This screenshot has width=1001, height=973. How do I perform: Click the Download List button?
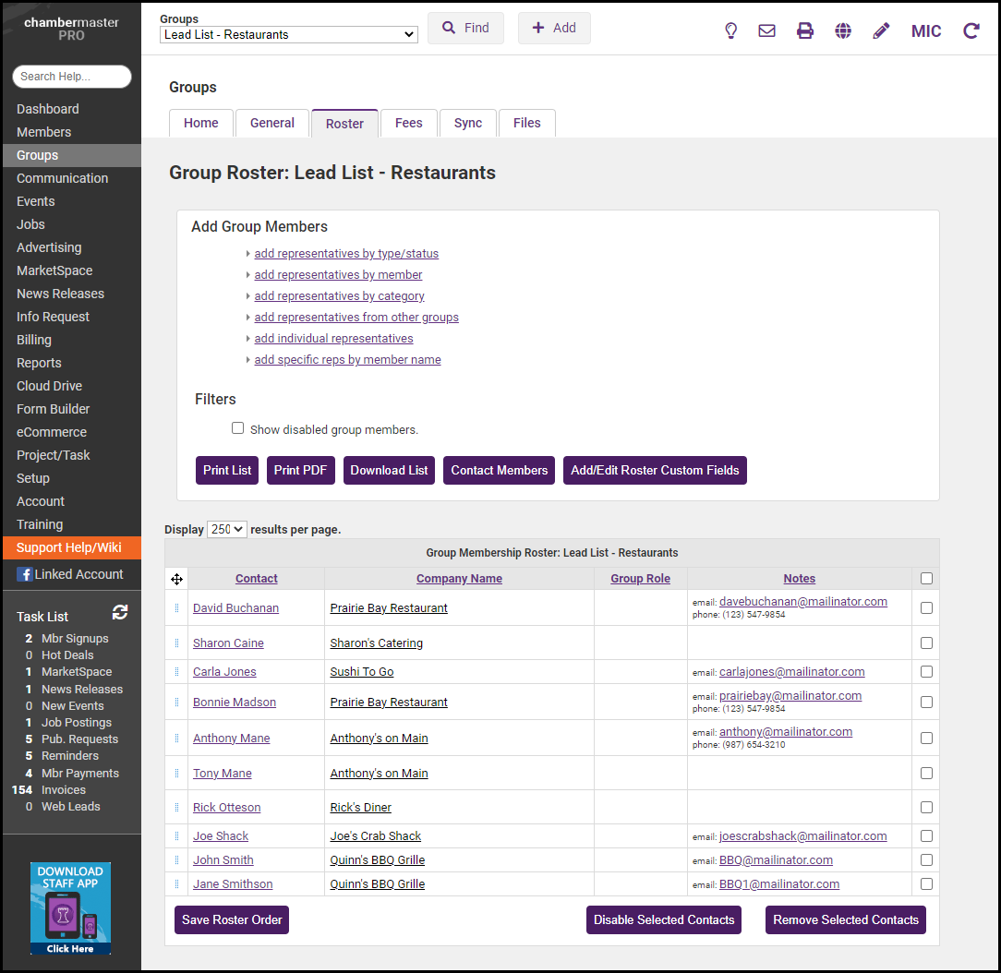pyautogui.click(x=389, y=470)
